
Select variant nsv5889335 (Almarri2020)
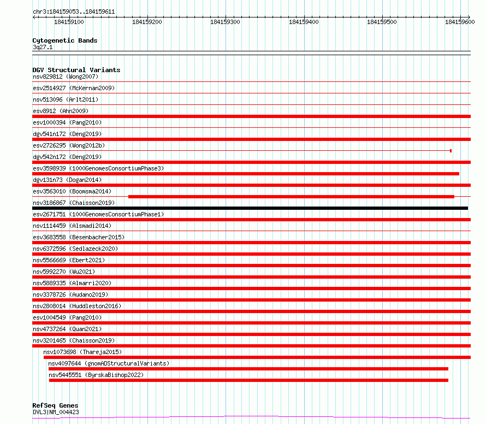pyautogui.click(x=72, y=283)
